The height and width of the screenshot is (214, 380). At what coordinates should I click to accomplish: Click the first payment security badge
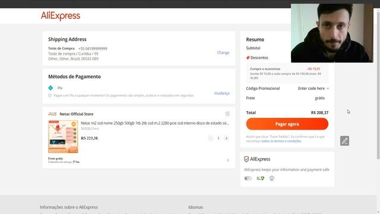[248, 178]
